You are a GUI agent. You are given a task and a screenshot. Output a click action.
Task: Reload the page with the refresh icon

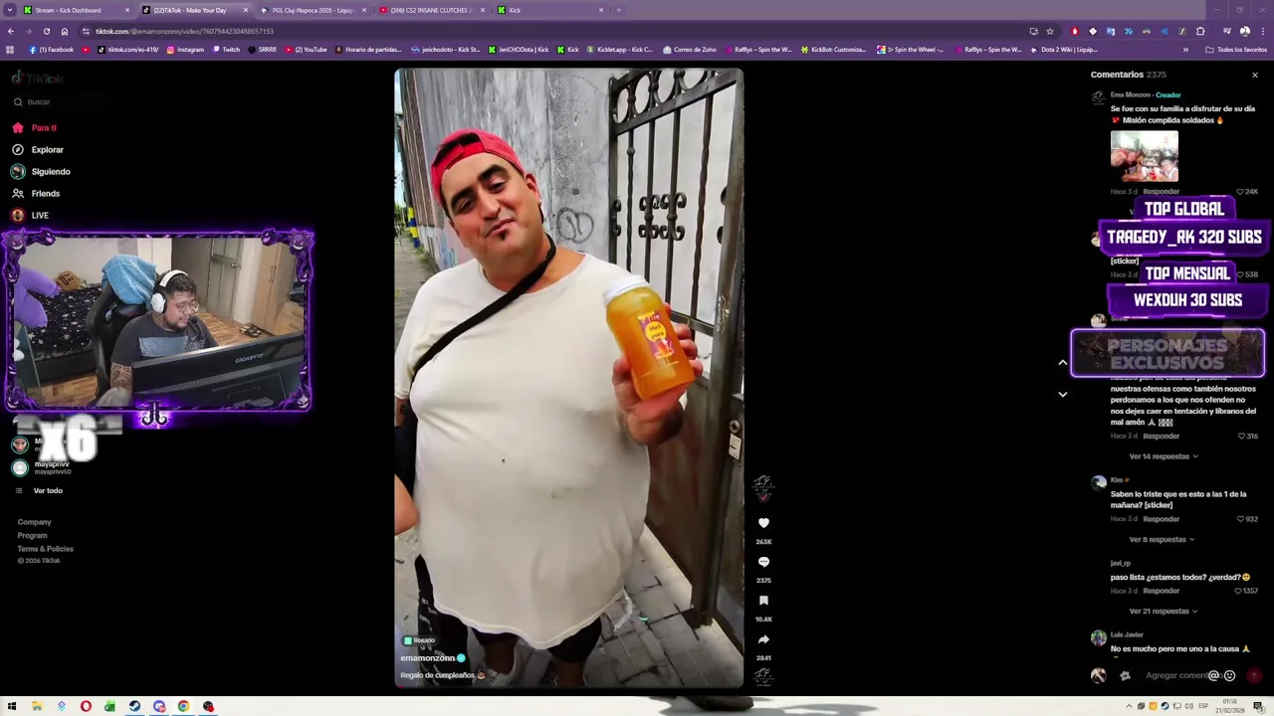(x=46, y=31)
